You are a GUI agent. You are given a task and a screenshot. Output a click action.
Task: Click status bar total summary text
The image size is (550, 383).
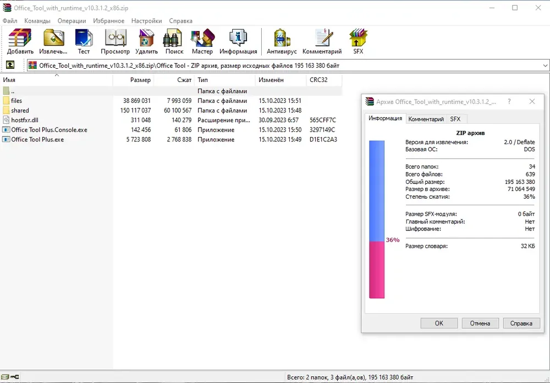pos(350,377)
